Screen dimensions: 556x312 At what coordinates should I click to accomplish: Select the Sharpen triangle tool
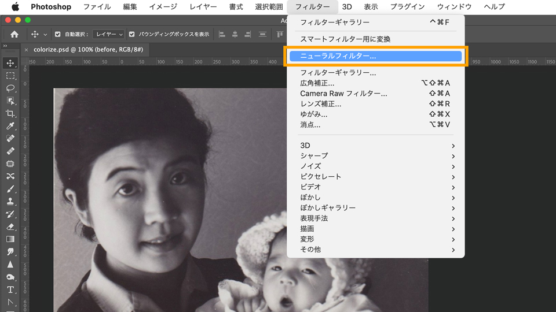[x=10, y=264]
